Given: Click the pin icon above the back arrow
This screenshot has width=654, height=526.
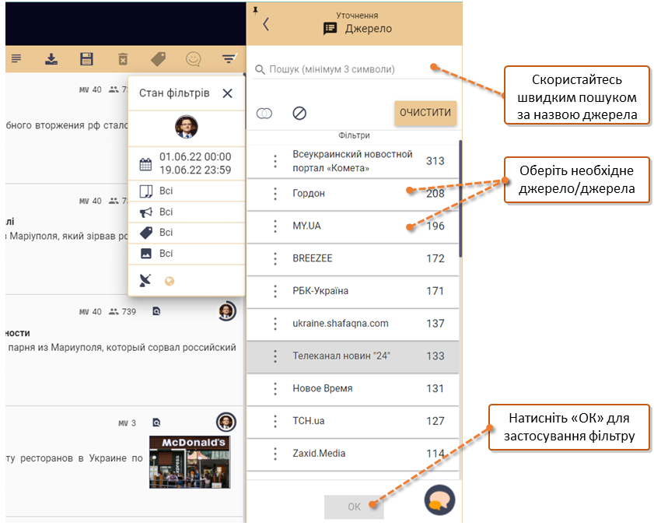Looking at the screenshot, I should (255, 10).
